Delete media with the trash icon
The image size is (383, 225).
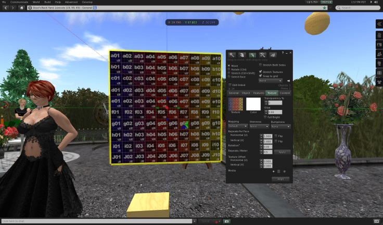279,171
